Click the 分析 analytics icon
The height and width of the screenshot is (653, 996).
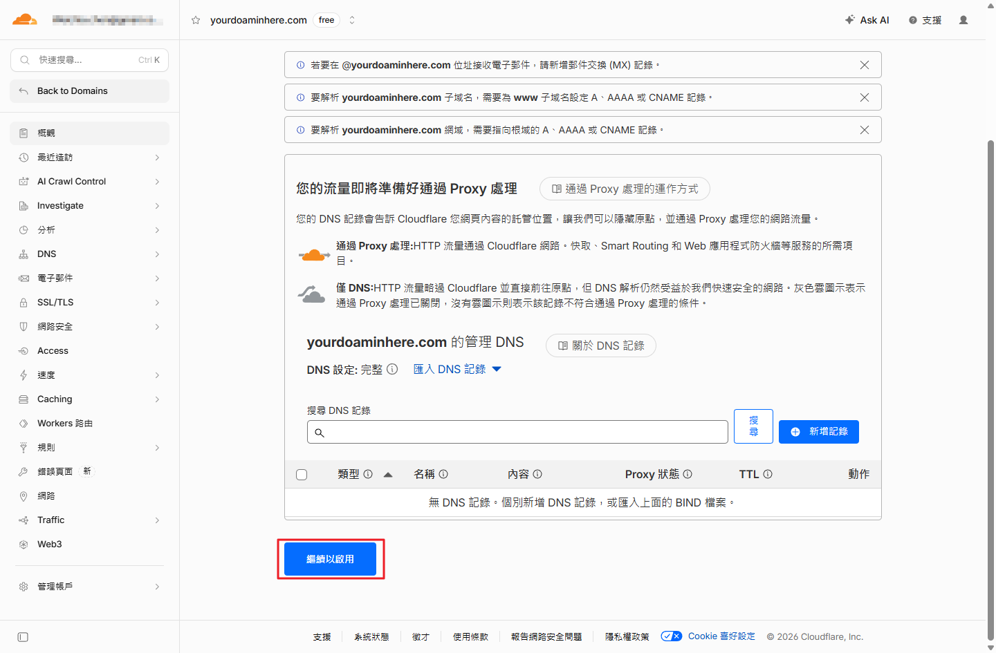[x=24, y=230]
